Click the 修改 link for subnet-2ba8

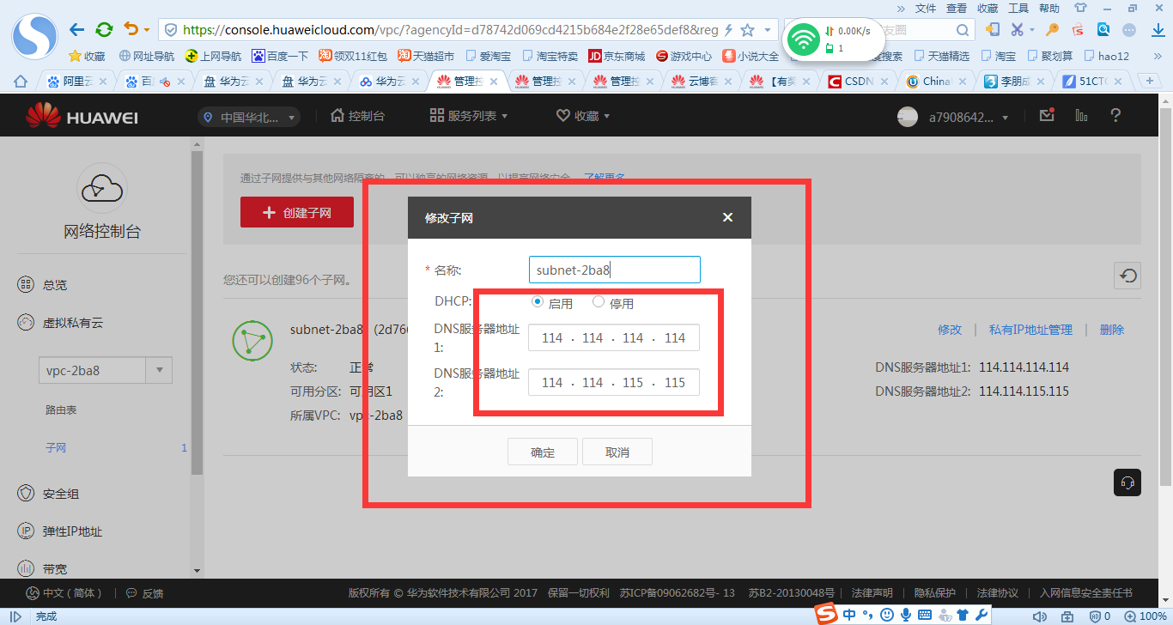coord(950,330)
